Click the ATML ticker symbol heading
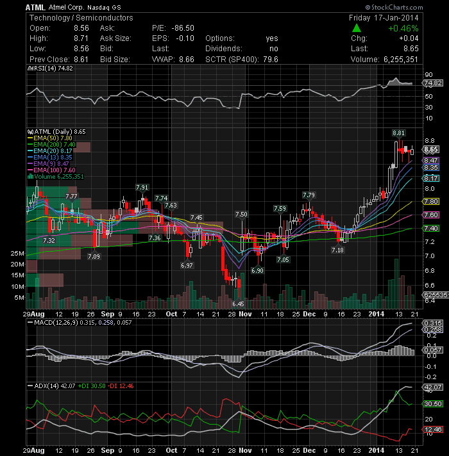 pyautogui.click(x=35, y=7)
